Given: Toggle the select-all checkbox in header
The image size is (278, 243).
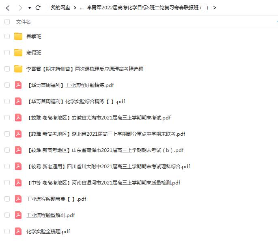Looking at the screenshot, I should coord(7,22).
